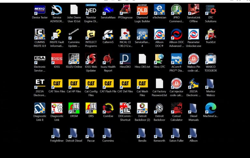The image size is (250, 158).
Task: Launch the red IDSS icon
Action: 57,59
